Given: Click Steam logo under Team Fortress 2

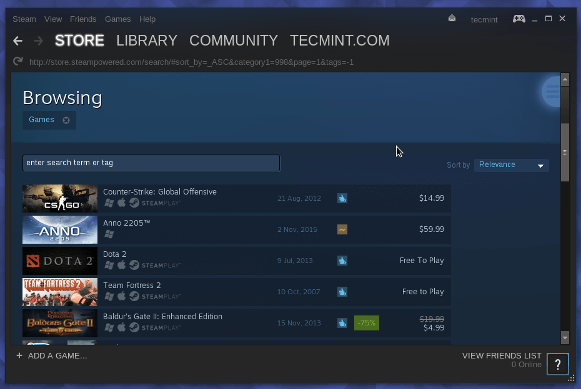Looking at the screenshot, I should pos(134,296).
